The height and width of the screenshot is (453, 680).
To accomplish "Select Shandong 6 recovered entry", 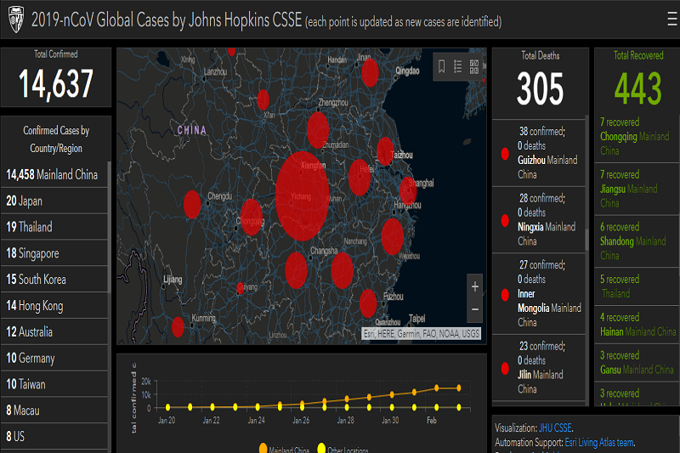I will point(636,241).
